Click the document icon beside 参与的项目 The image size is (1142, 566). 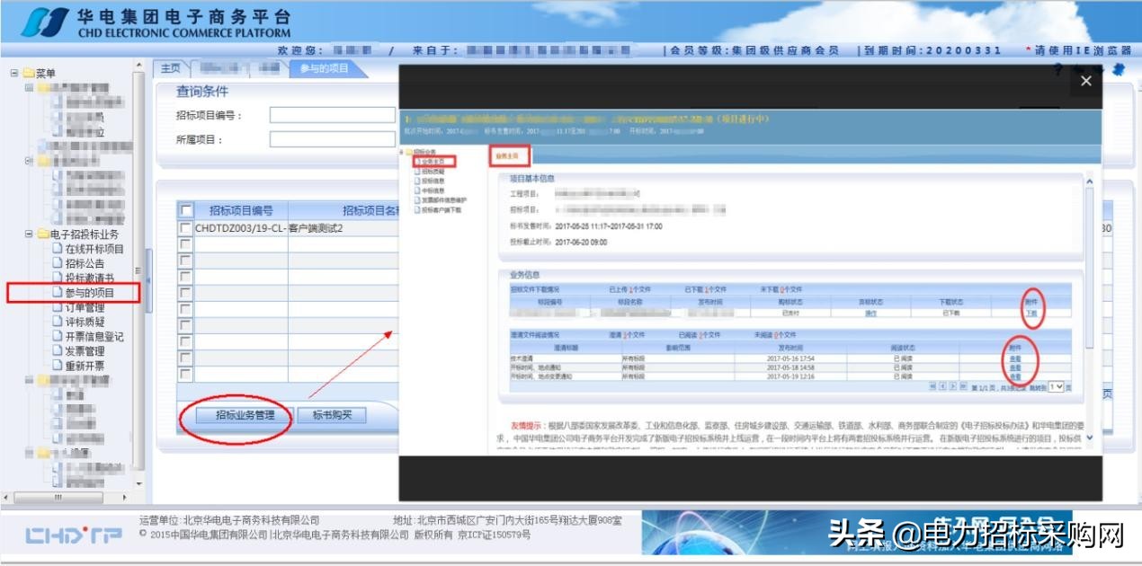[58, 292]
